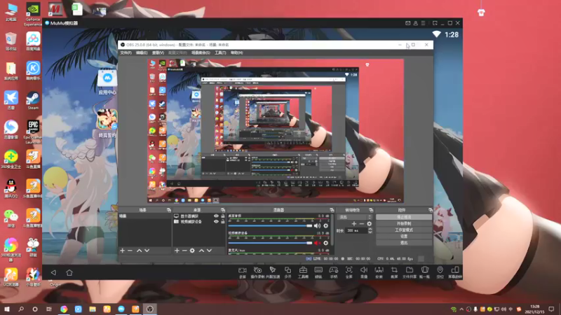This screenshot has width=561, height=315.
Task: Open OBS Tools menu
Action: click(220, 53)
